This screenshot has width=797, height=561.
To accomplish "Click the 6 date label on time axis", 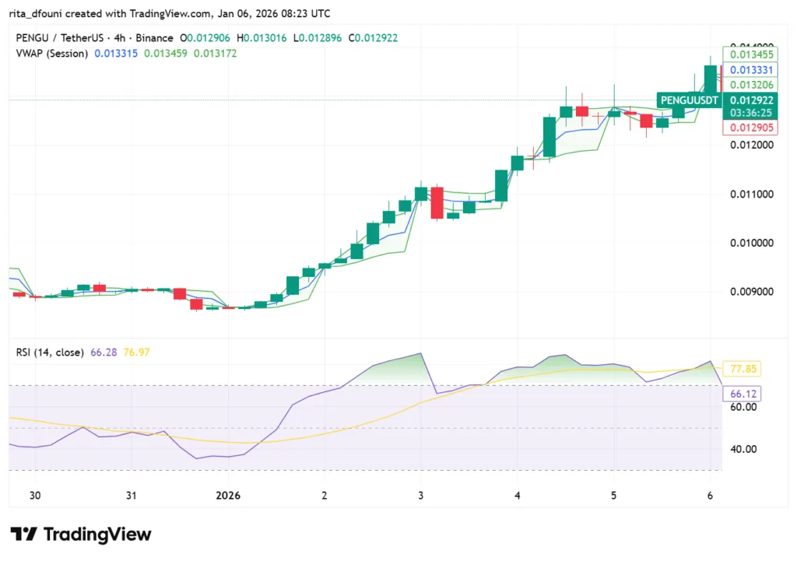I will 709,495.
